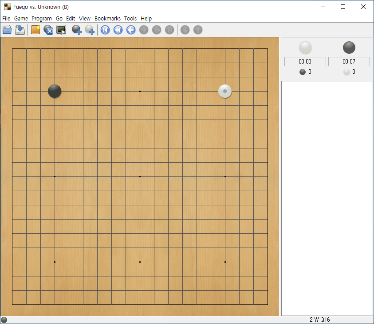Start a new game with the toolbar icon
The height and width of the screenshot is (324, 374).
[x=35, y=30]
